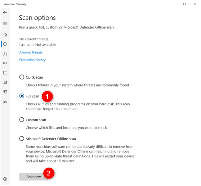The width and height of the screenshot is (201, 186).
Task: Click 'Last scan: Not available' text
Action: click(x=38, y=45)
